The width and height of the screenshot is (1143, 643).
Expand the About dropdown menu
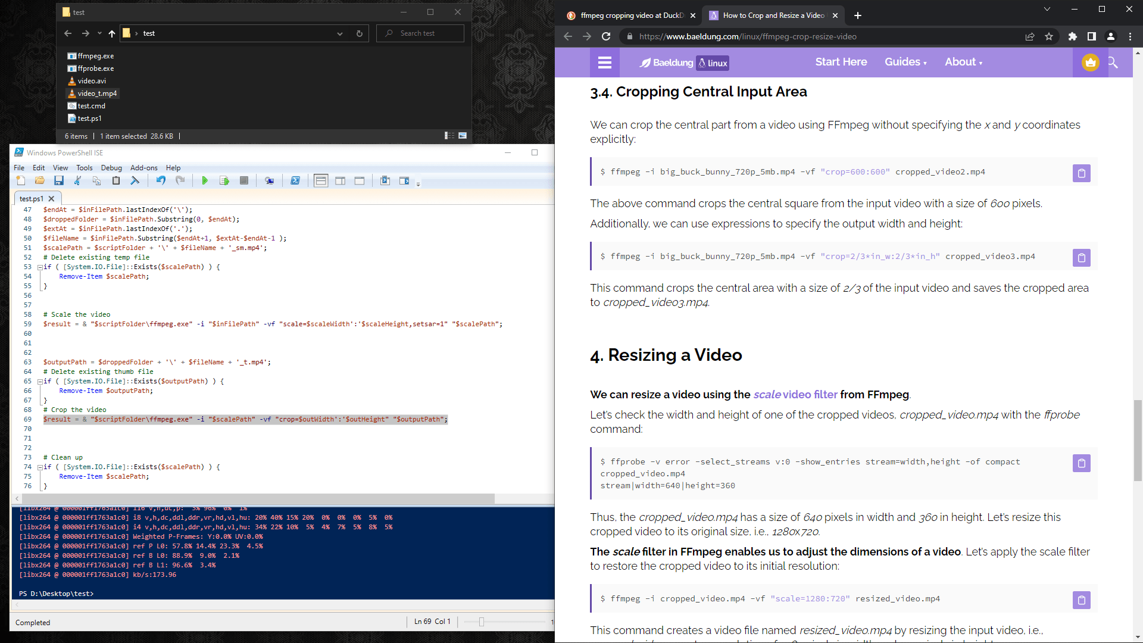coord(963,62)
